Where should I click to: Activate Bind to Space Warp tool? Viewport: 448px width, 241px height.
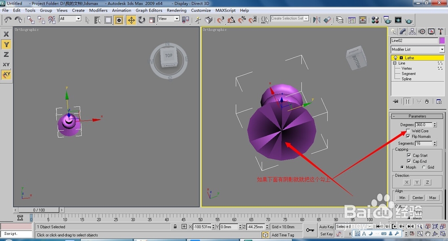52,20
